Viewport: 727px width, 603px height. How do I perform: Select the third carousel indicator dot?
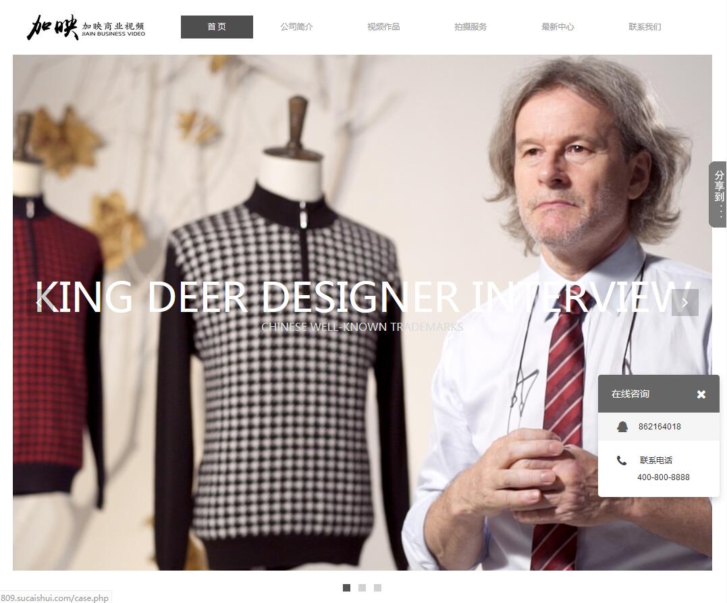coord(378,587)
